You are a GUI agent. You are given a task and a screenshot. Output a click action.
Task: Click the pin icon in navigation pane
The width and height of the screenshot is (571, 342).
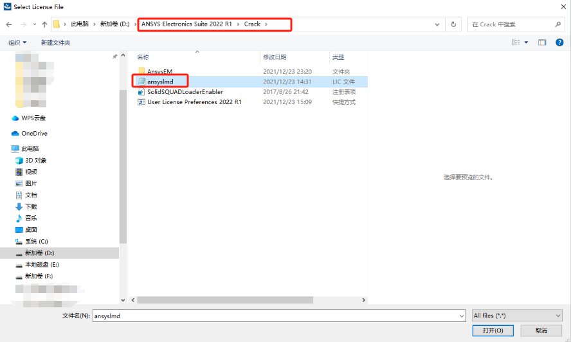click(x=114, y=57)
